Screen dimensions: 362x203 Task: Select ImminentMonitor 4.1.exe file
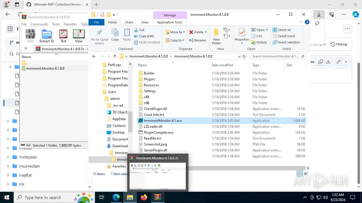coord(221,121)
